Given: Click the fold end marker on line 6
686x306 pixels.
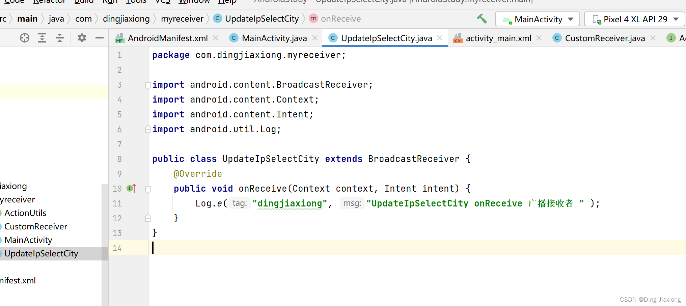Looking at the screenshot, I should 148,129.
